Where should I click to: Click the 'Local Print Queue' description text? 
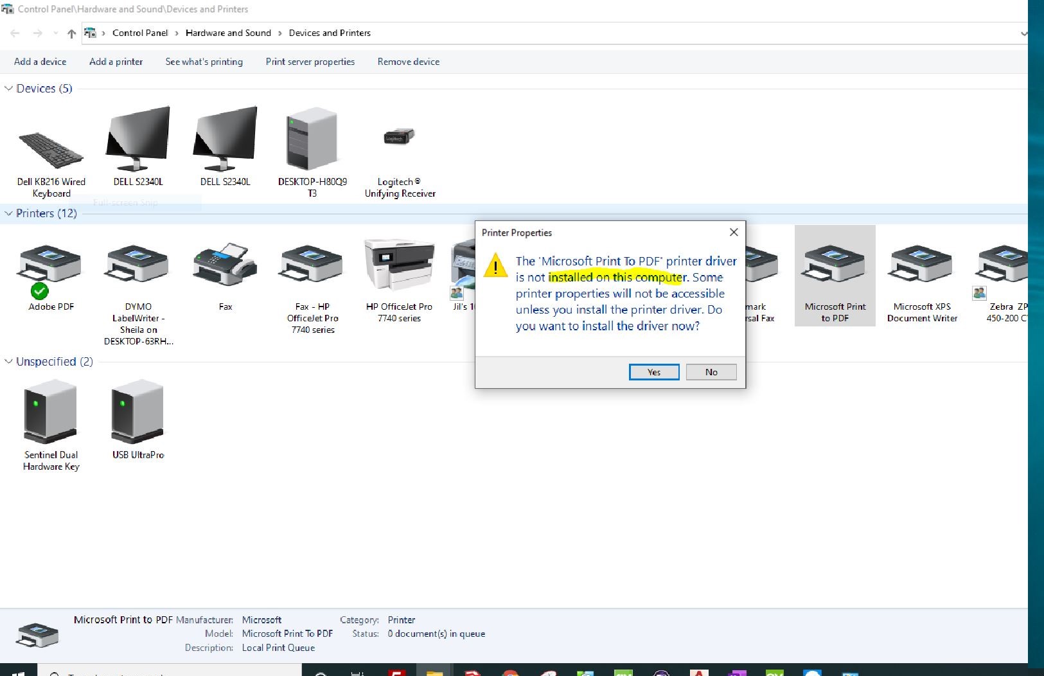coord(278,648)
